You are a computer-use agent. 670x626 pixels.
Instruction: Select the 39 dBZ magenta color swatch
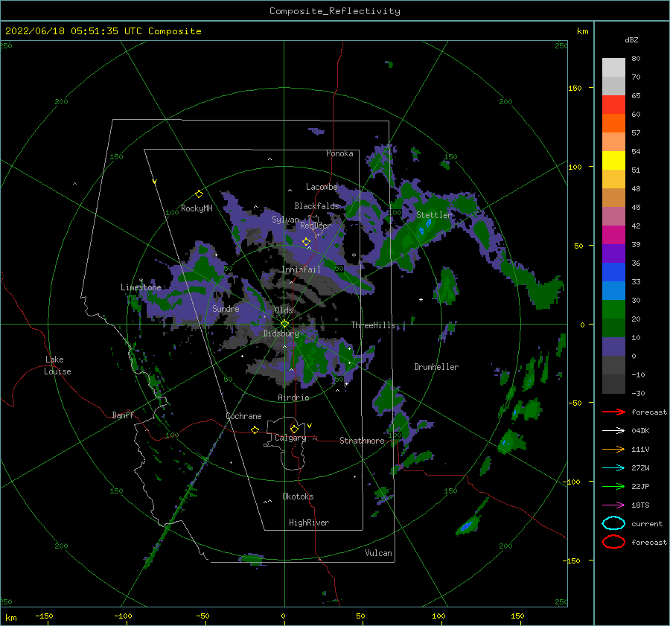tap(613, 234)
